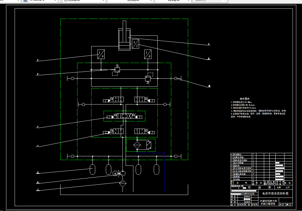Click the 明细表 header text
This screenshot has width=302, height=211.
click(x=260, y=187)
